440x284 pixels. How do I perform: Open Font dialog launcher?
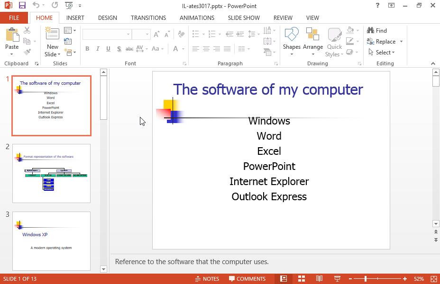[x=184, y=64]
